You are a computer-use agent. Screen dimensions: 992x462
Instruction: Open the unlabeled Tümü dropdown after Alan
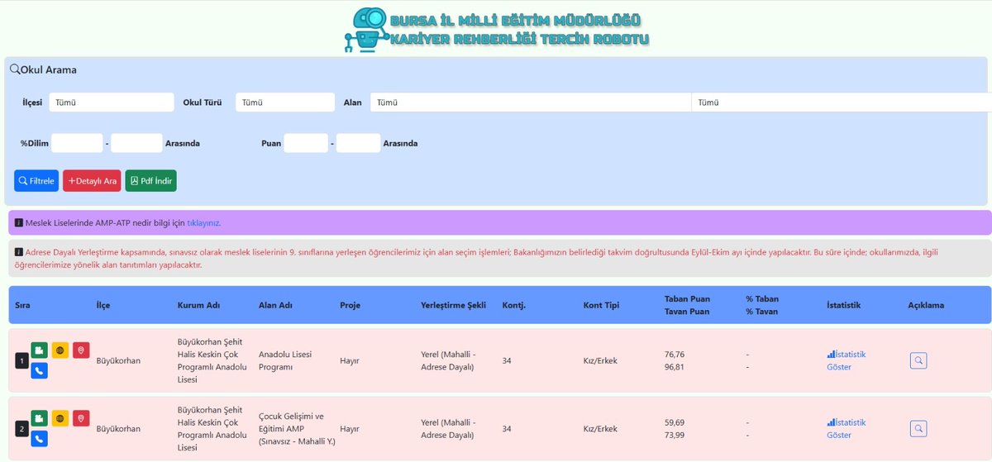tap(842, 102)
